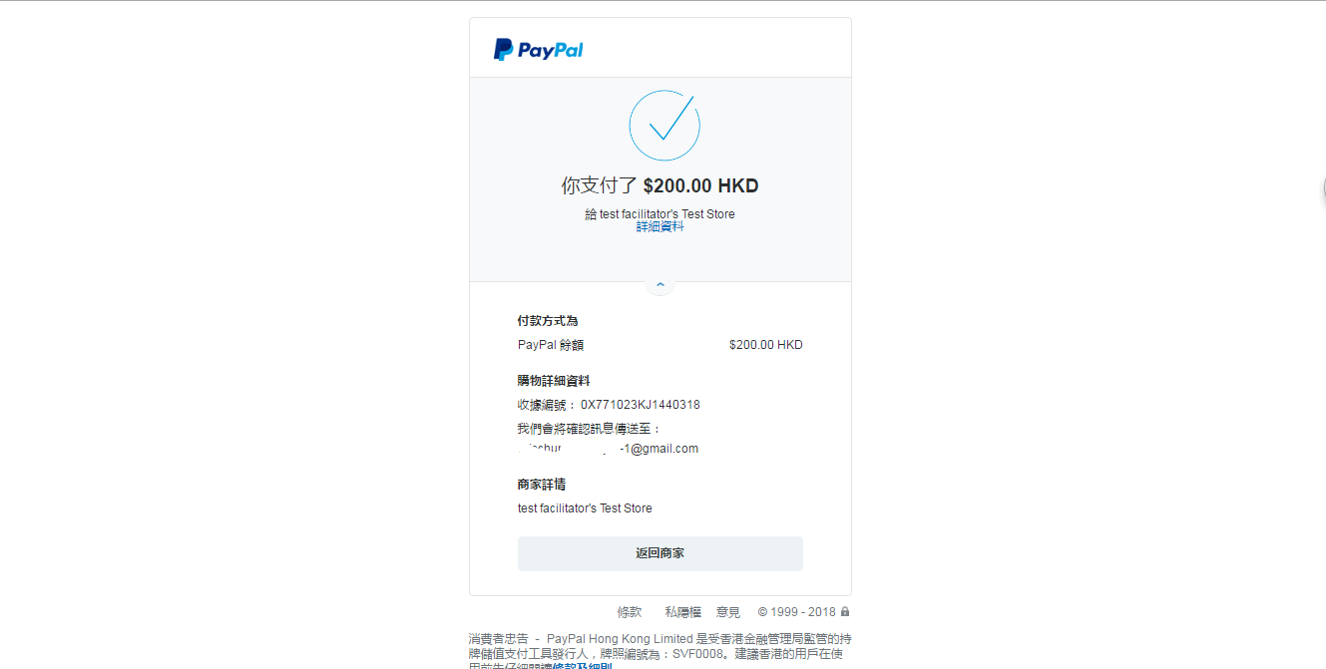Click the blue checkmark success icon
Viewport: 1326px width, 669px height.
click(664, 126)
